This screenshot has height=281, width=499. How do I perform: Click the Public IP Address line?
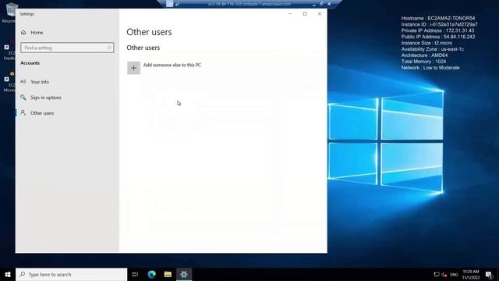click(x=438, y=37)
